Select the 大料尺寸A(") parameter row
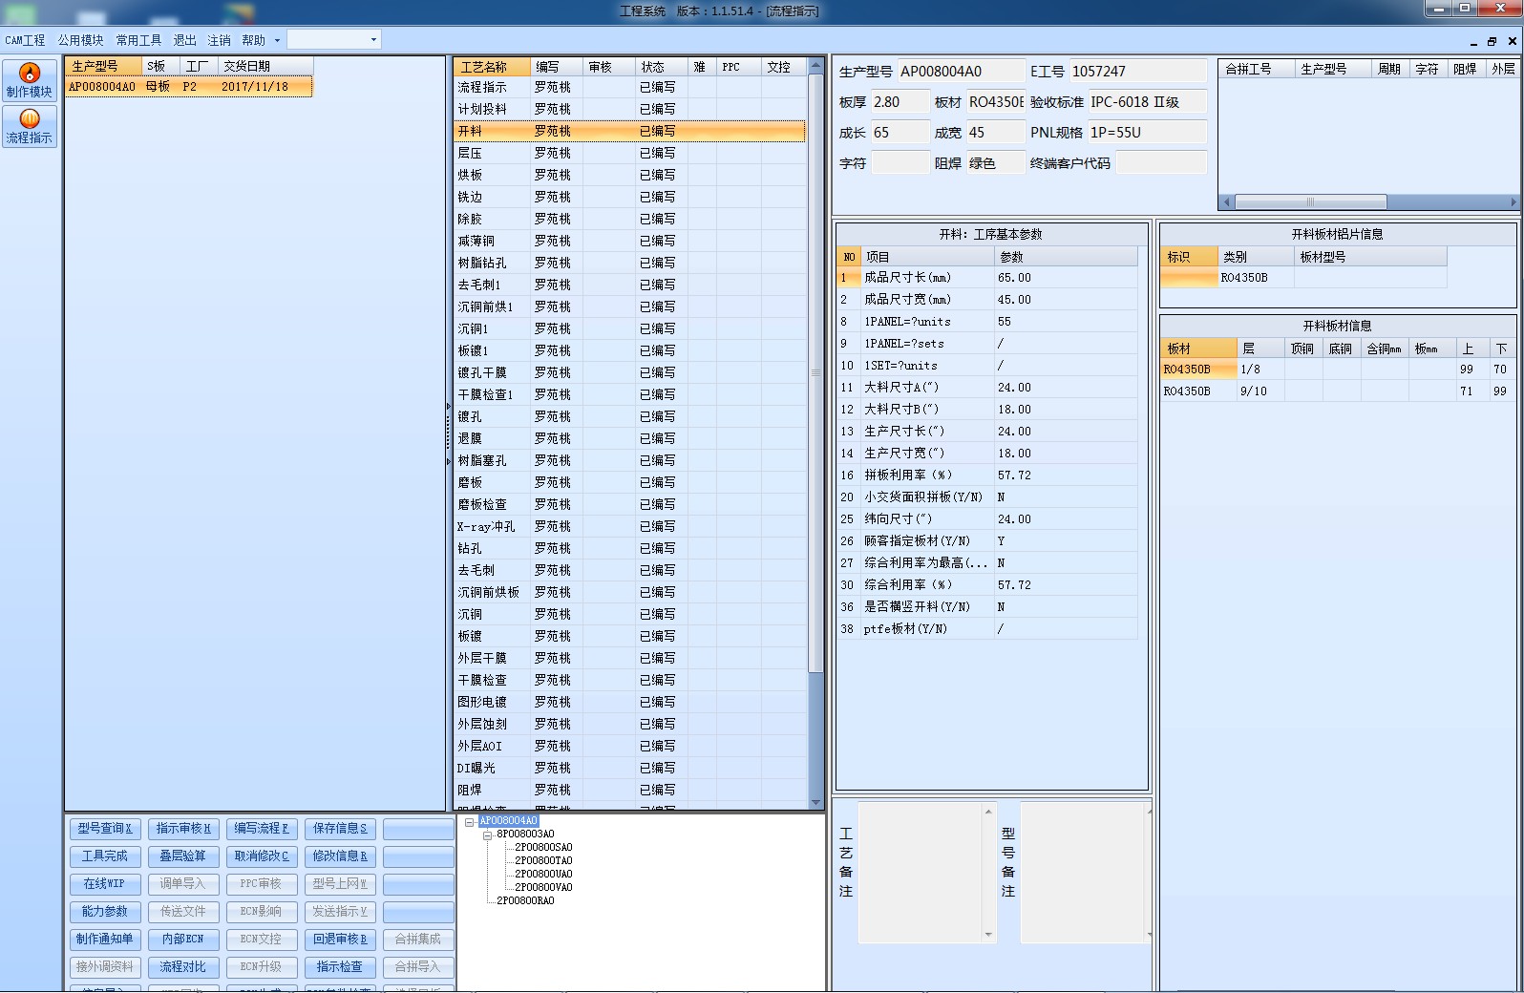The width and height of the screenshot is (1524, 993). pos(988,388)
